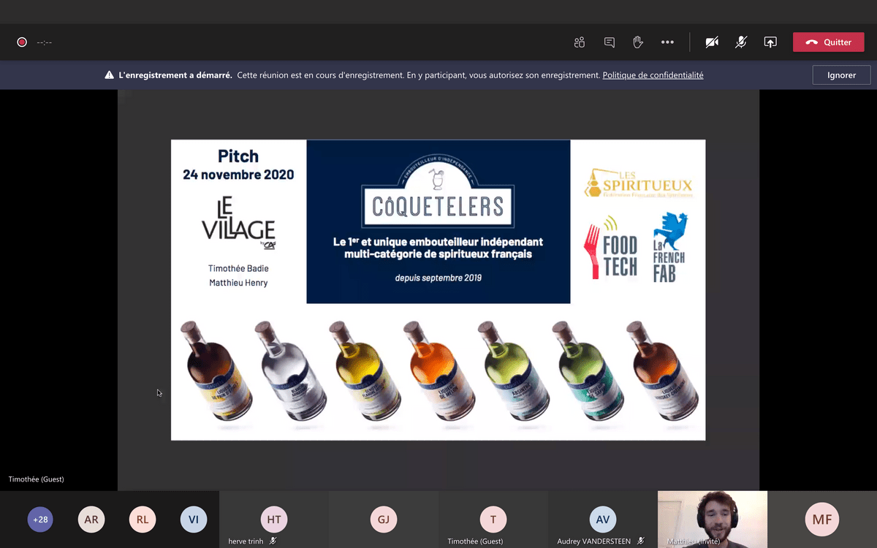Click the Food Tech logo on slide
This screenshot has width=877, height=548.
coord(611,247)
